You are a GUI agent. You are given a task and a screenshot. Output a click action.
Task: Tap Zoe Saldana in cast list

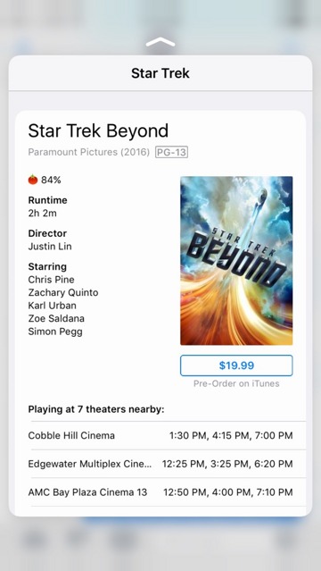(56, 319)
